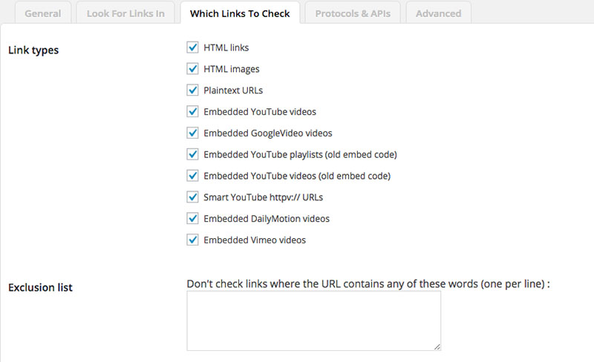Viewport: 594px width, 362px height.
Task: Disable Smart YouTube httpv:// URLs
Action: click(192, 197)
